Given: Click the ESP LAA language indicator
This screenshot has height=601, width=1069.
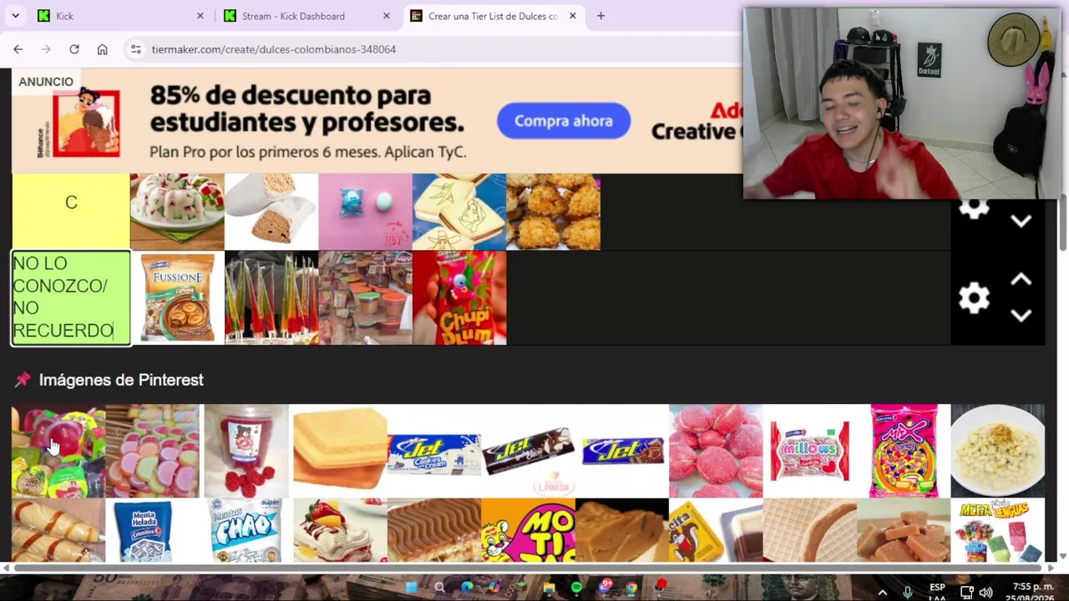Looking at the screenshot, I should pyautogui.click(x=937, y=593).
